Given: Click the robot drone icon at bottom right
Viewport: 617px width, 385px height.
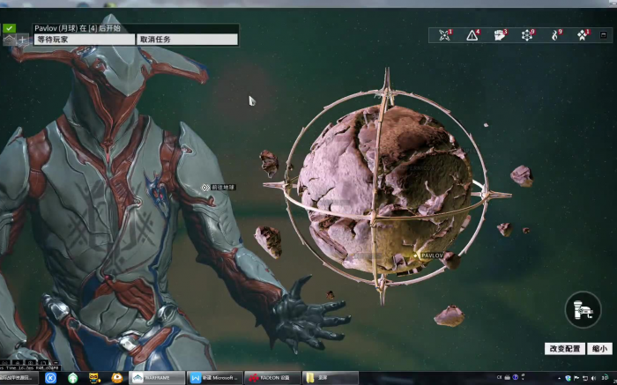Looking at the screenshot, I should [x=583, y=310].
